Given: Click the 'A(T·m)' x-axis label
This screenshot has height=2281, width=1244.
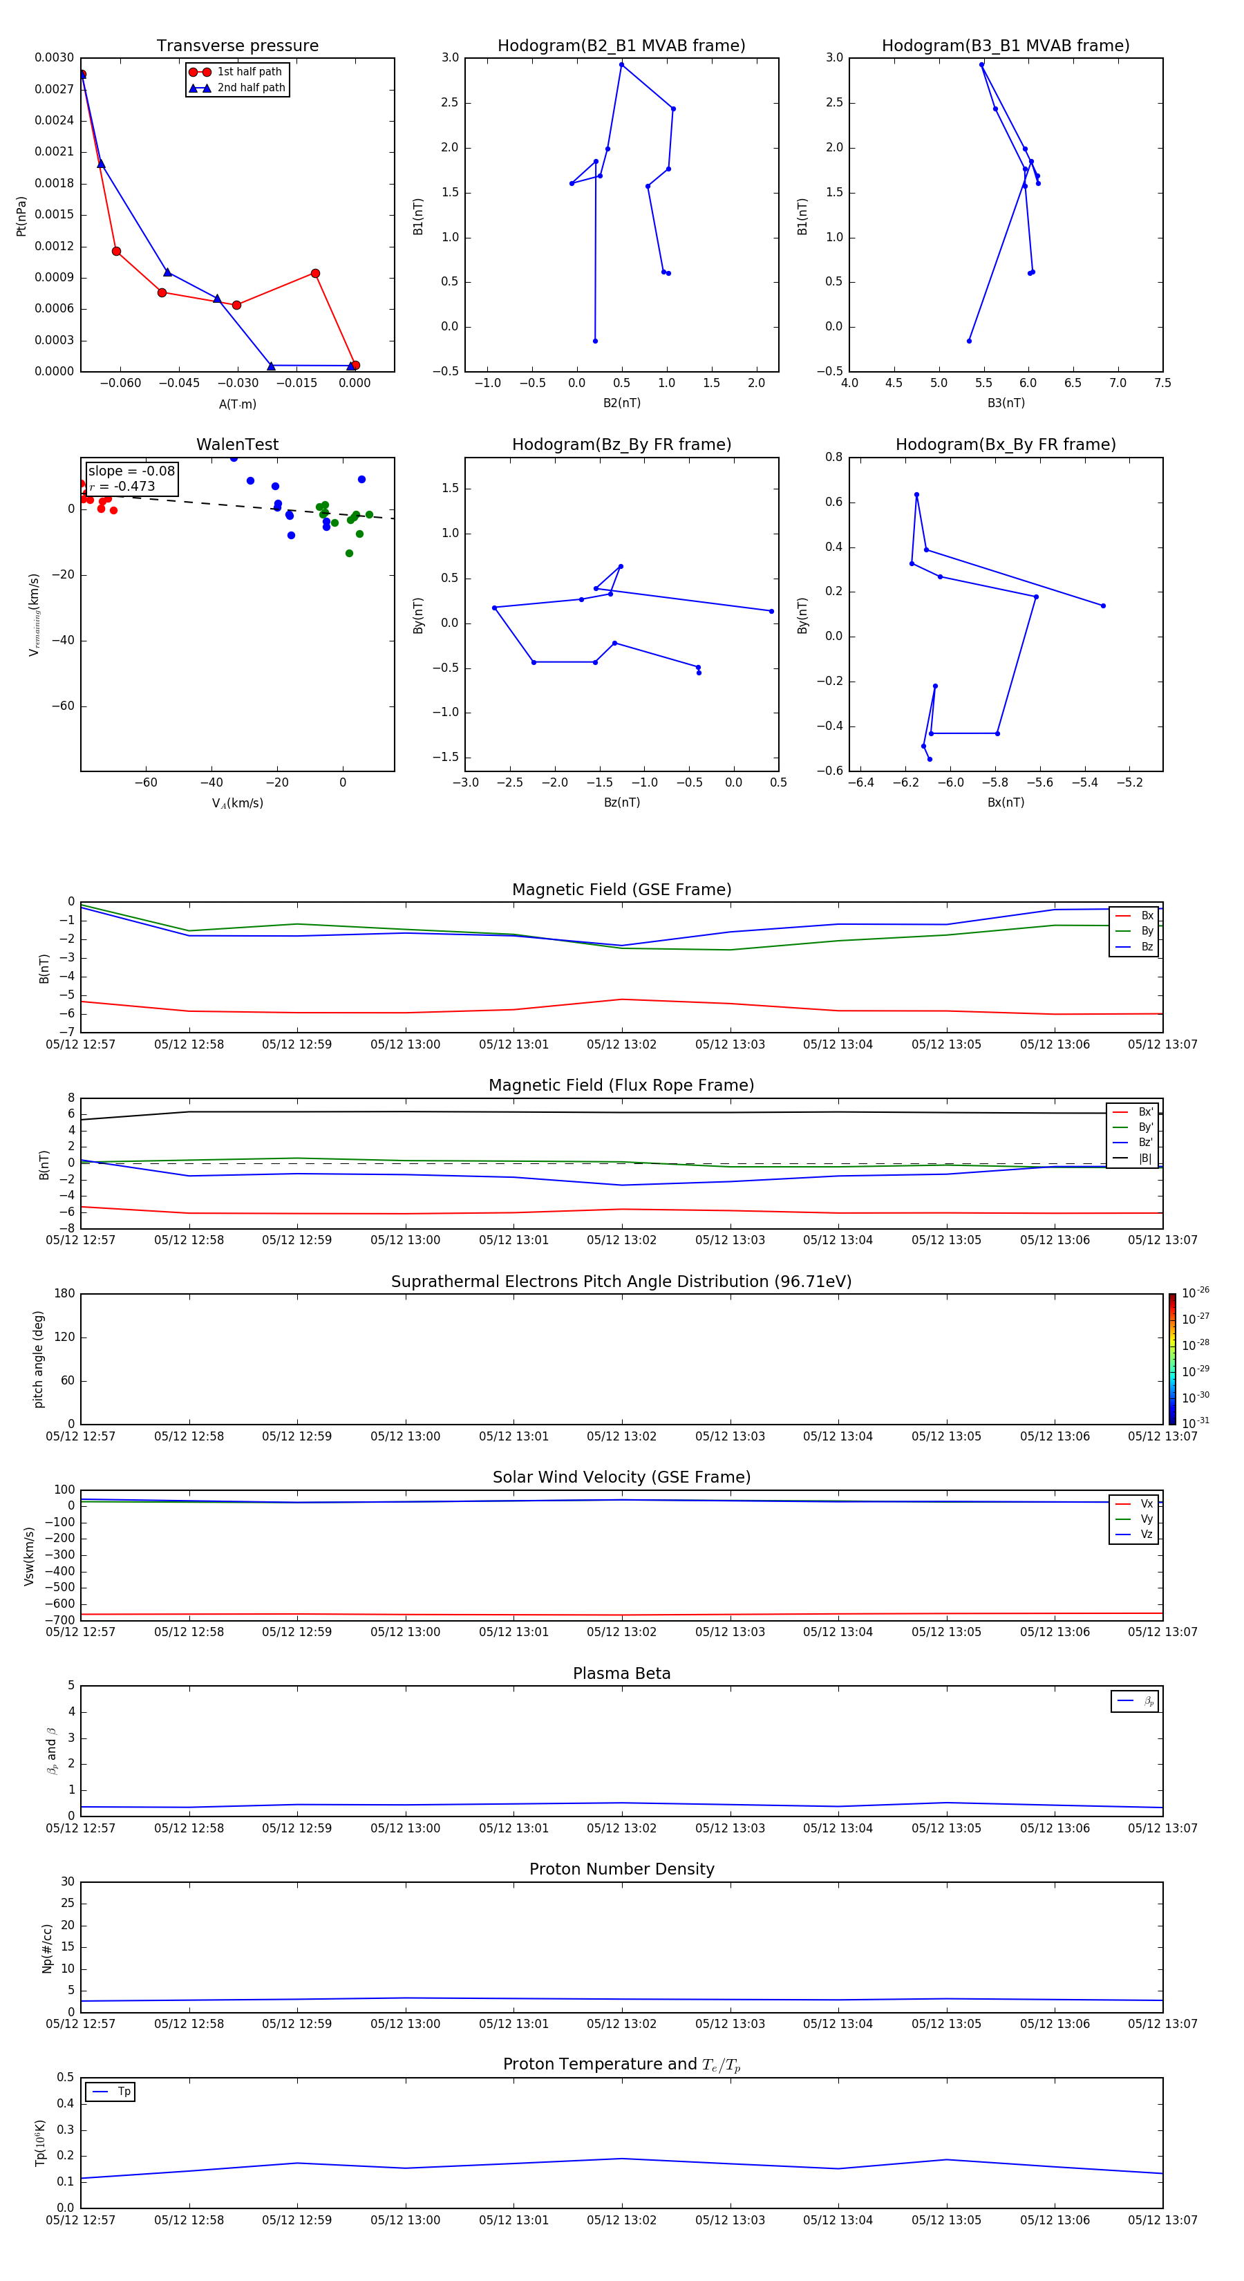Looking at the screenshot, I should coord(237,404).
